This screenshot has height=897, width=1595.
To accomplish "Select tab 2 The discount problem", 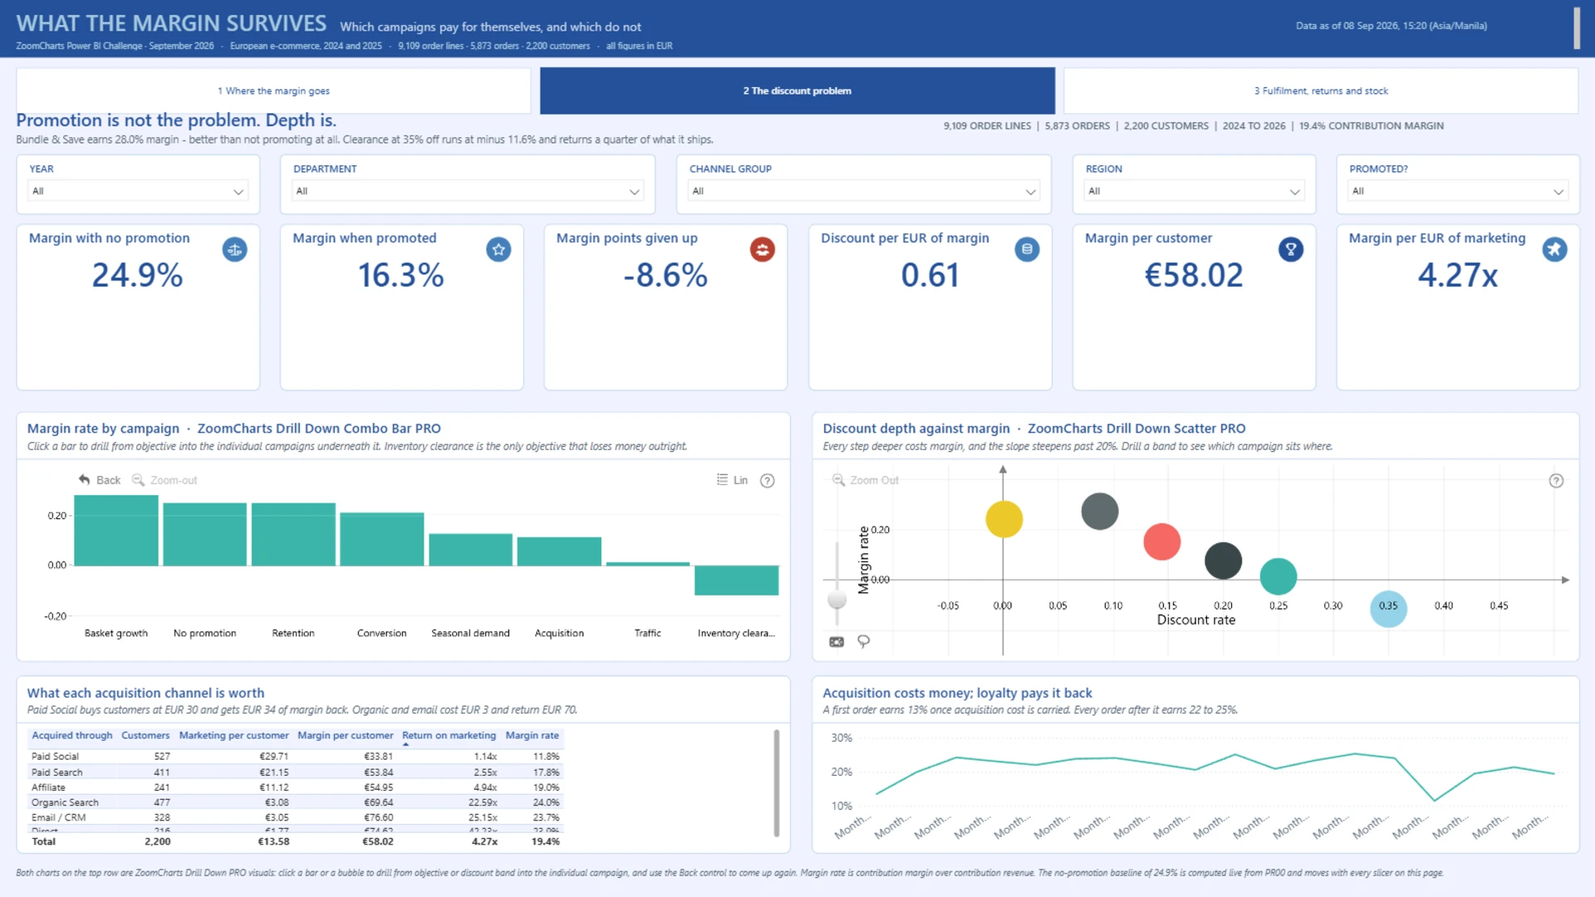I will pyautogui.click(x=797, y=91).
